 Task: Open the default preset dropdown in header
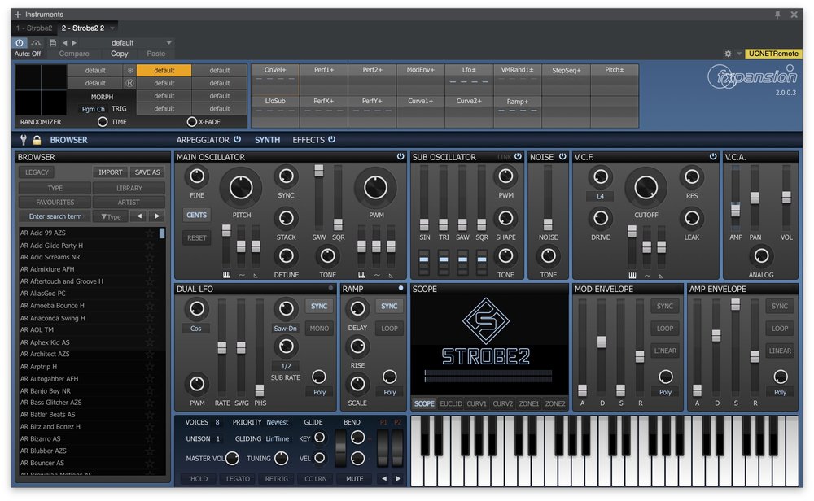168,43
